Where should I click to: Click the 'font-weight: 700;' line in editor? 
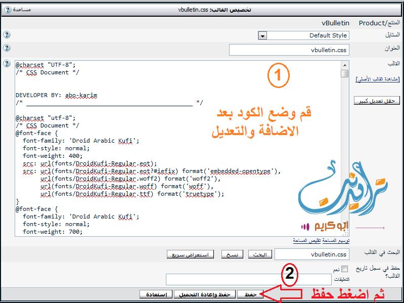point(53,232)
